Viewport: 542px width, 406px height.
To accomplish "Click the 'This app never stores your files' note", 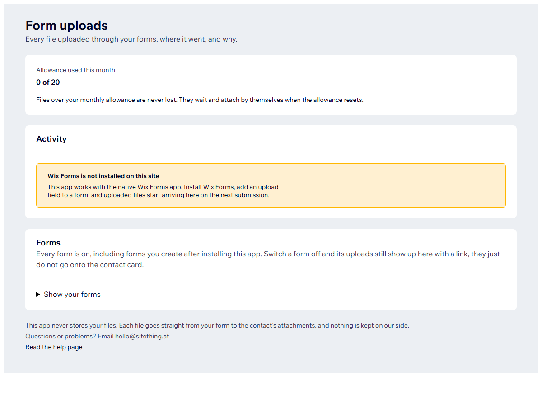I will pyautogui.click(x=217, y=326).
